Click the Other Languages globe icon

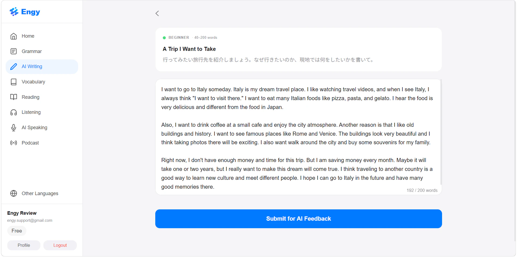click(13, 193)
